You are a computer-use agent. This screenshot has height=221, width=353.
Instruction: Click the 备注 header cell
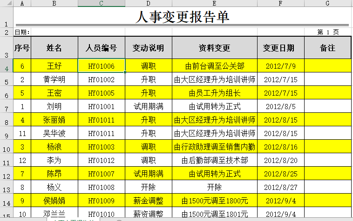click(327, 48)
